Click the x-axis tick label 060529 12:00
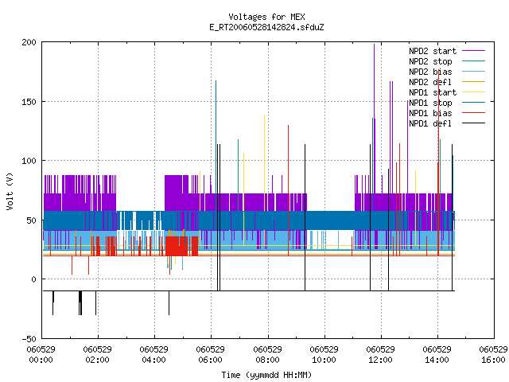 (x=380, y=354)
